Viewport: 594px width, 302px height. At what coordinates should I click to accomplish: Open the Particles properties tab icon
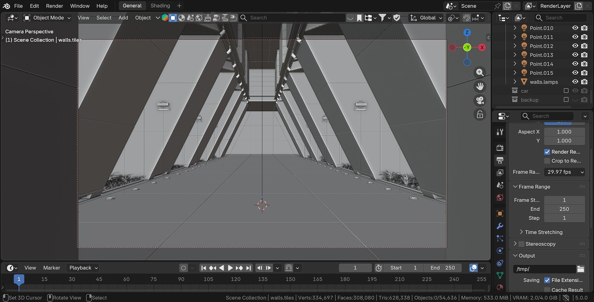pyautogui.click(x=500, y=238)
